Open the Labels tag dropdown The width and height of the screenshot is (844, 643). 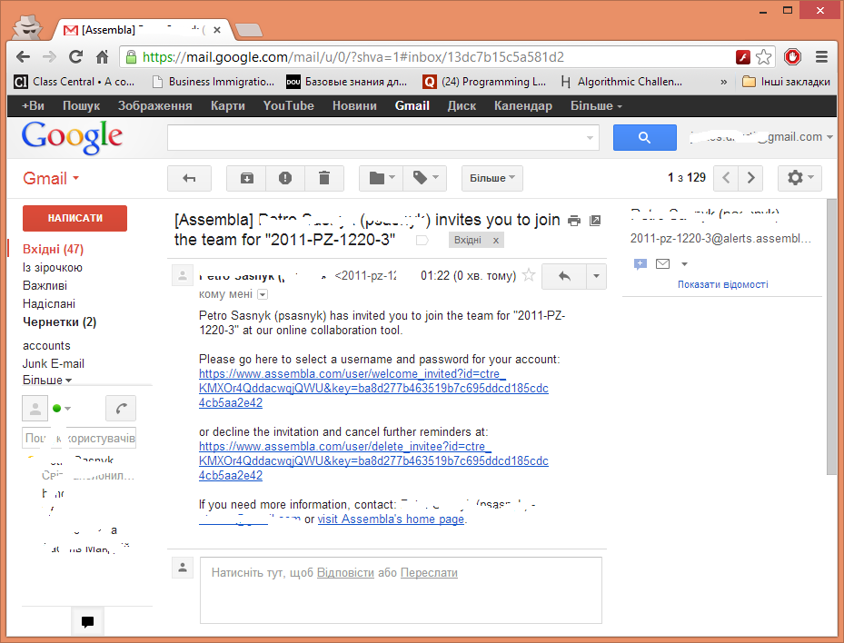424,178
